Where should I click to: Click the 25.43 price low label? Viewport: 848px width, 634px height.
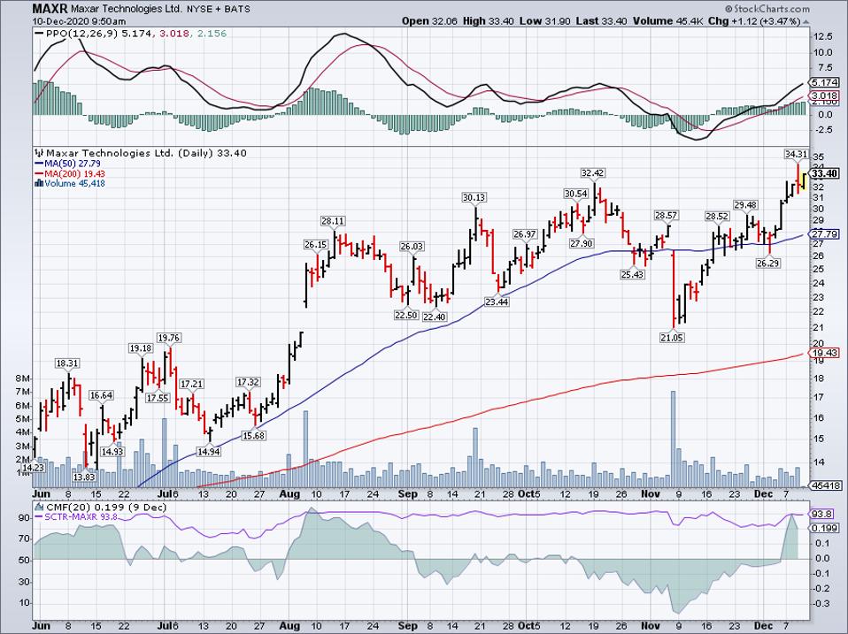(x=631, y=274)
